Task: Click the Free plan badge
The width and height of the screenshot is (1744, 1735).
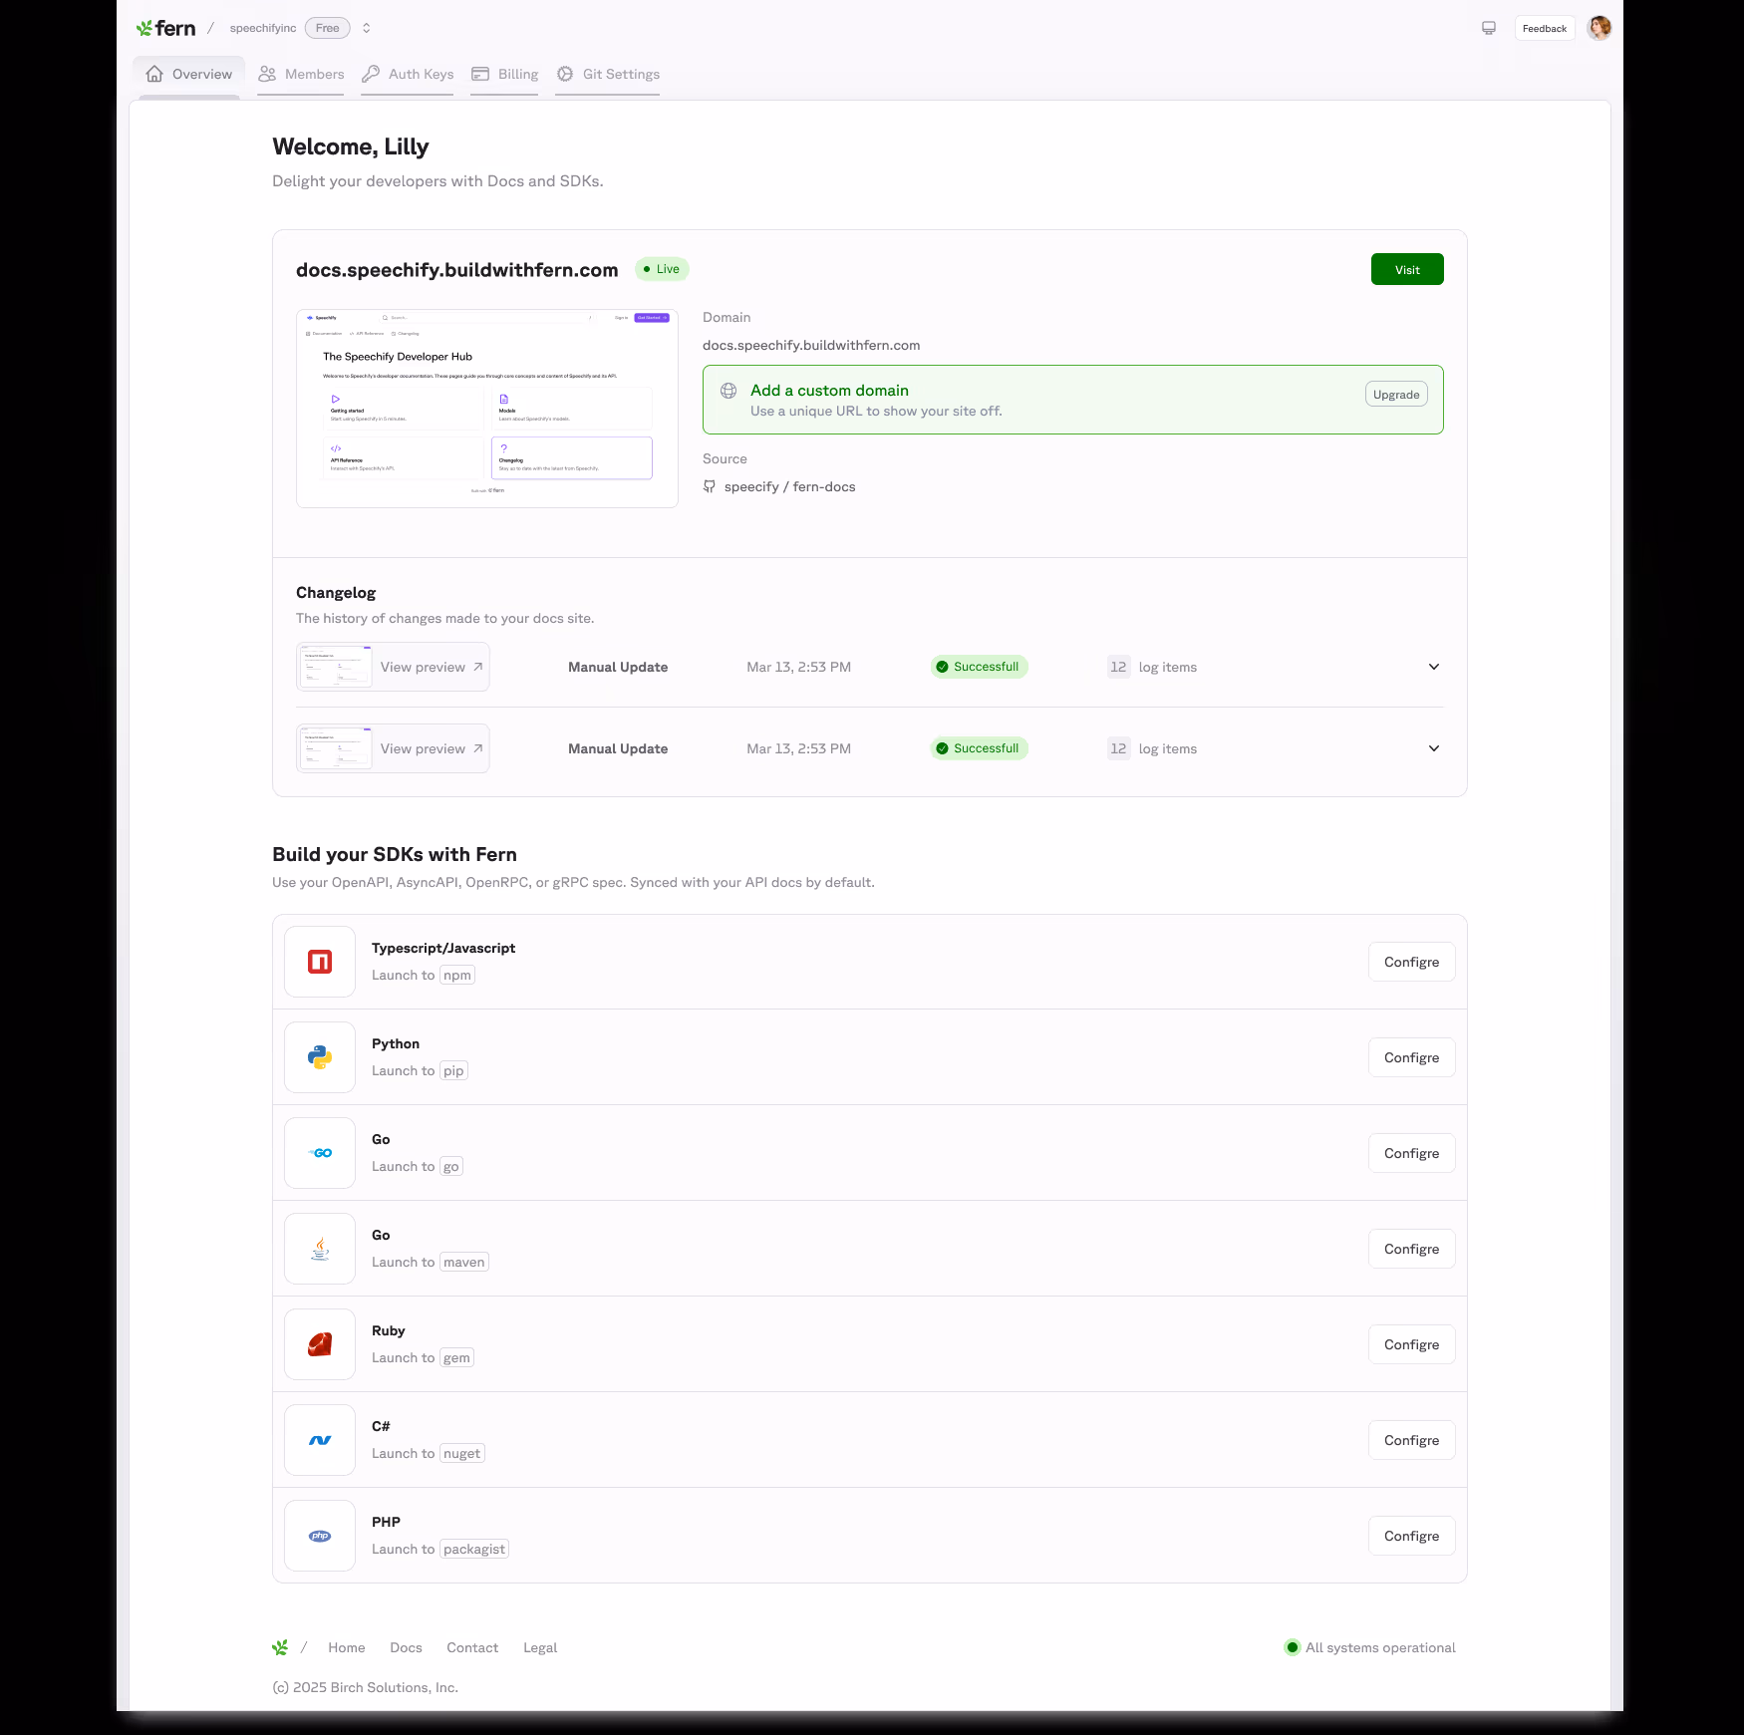Action: (327, 28)
